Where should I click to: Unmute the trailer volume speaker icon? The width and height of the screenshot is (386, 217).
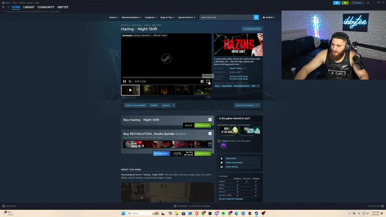130,81
